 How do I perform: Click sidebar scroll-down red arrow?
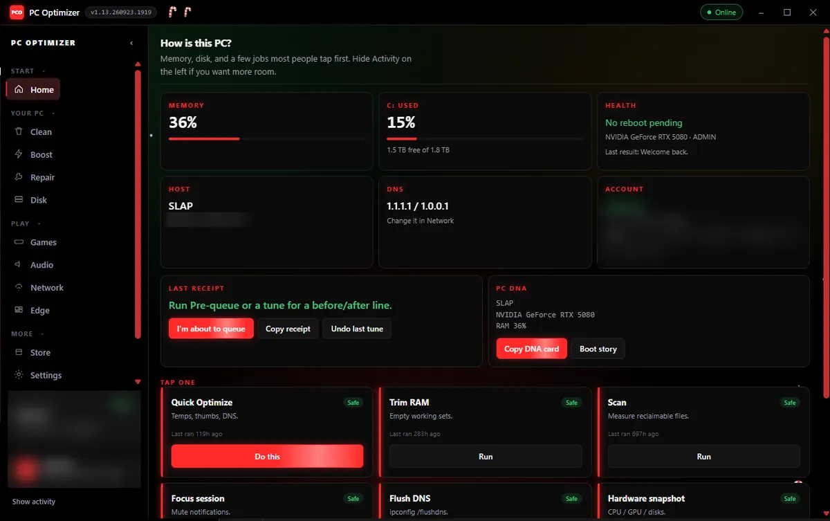coord(138,381)
